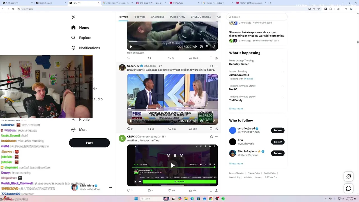The height and width of the screenshot is (202, 359).
Task: Bookmark the Coach JV post
Action: tap(211, 129)
